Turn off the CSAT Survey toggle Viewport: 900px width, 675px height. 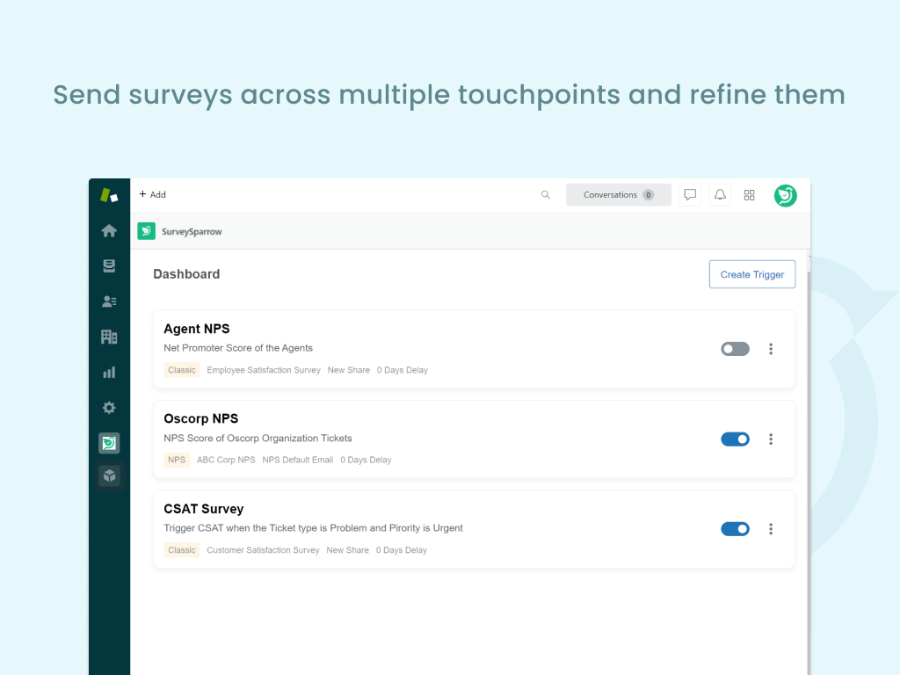[735, 529]
